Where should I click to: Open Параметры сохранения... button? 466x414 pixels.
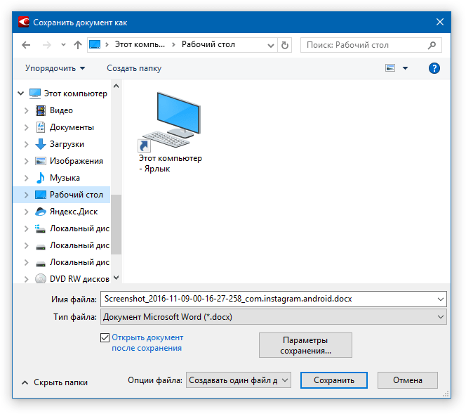click(305, 345)
